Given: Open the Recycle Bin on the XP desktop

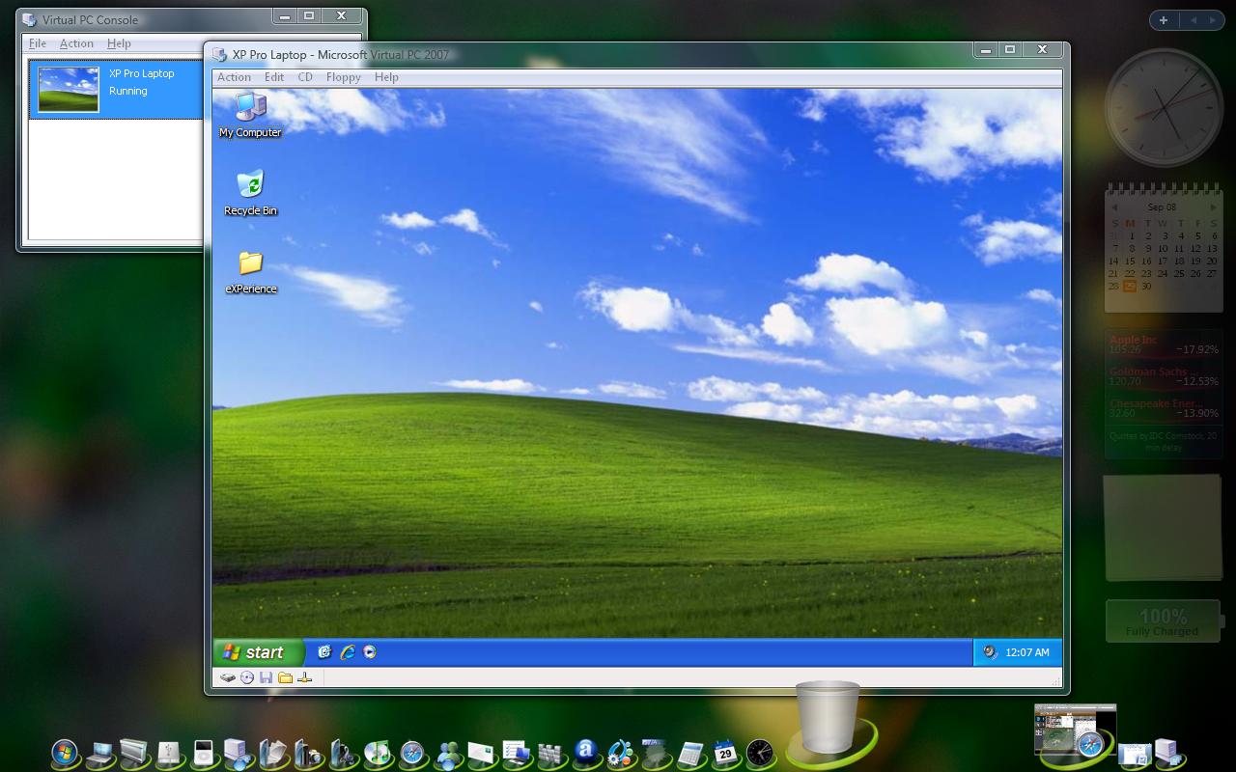Looking at the screenshot, I should pos(250,186).
